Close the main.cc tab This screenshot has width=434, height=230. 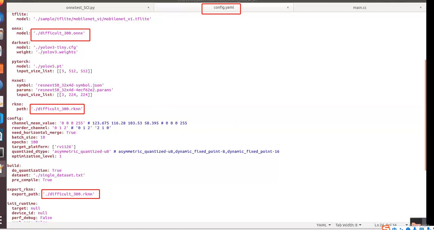(x=421, y=7)
